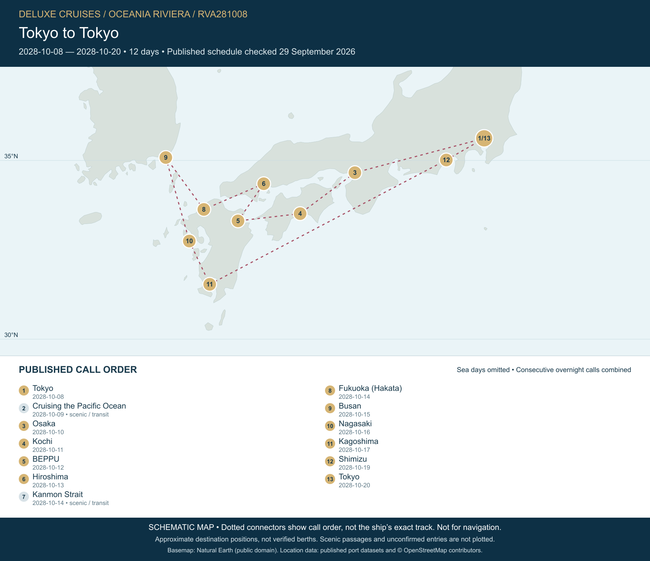
Task: Click the Sea days omitted note
Action: [x=544, y=370]
